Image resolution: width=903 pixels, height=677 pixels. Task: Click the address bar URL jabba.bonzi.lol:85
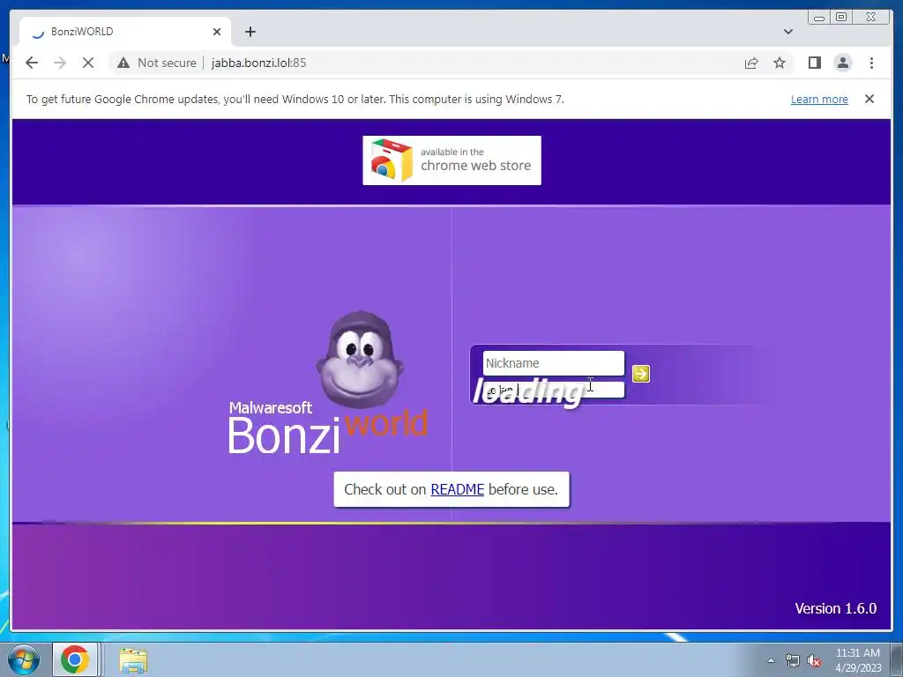coord(258,63)
